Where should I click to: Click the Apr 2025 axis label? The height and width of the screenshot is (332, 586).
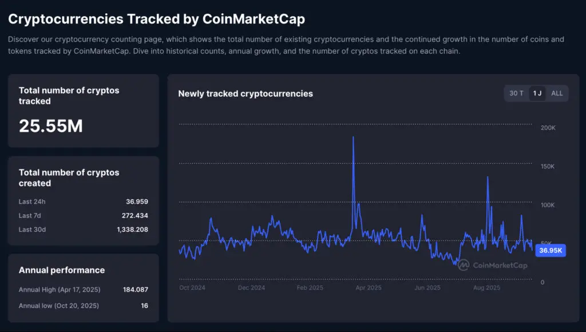point(369,287)
